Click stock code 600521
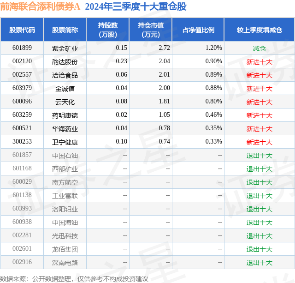 22,128
